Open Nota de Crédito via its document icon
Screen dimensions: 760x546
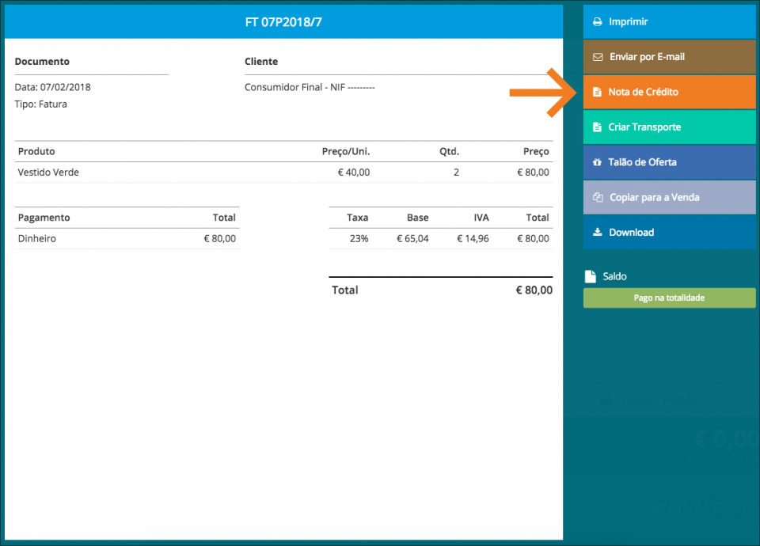(598, 93)
